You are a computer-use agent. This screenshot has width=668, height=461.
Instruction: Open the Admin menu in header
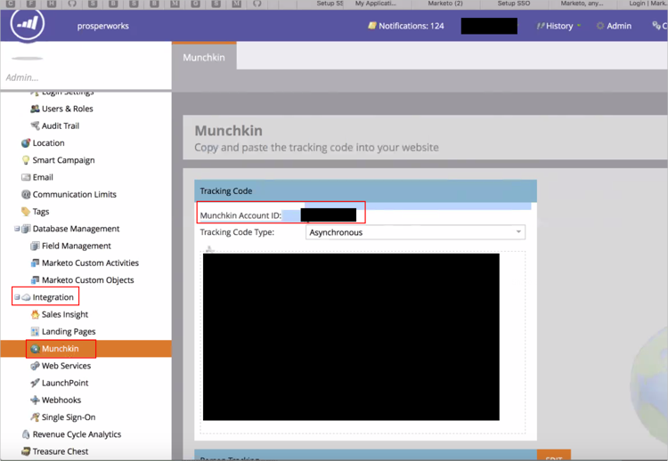613,26
